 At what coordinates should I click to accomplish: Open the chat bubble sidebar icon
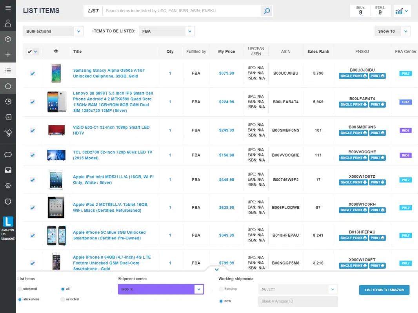click(8, 155)
